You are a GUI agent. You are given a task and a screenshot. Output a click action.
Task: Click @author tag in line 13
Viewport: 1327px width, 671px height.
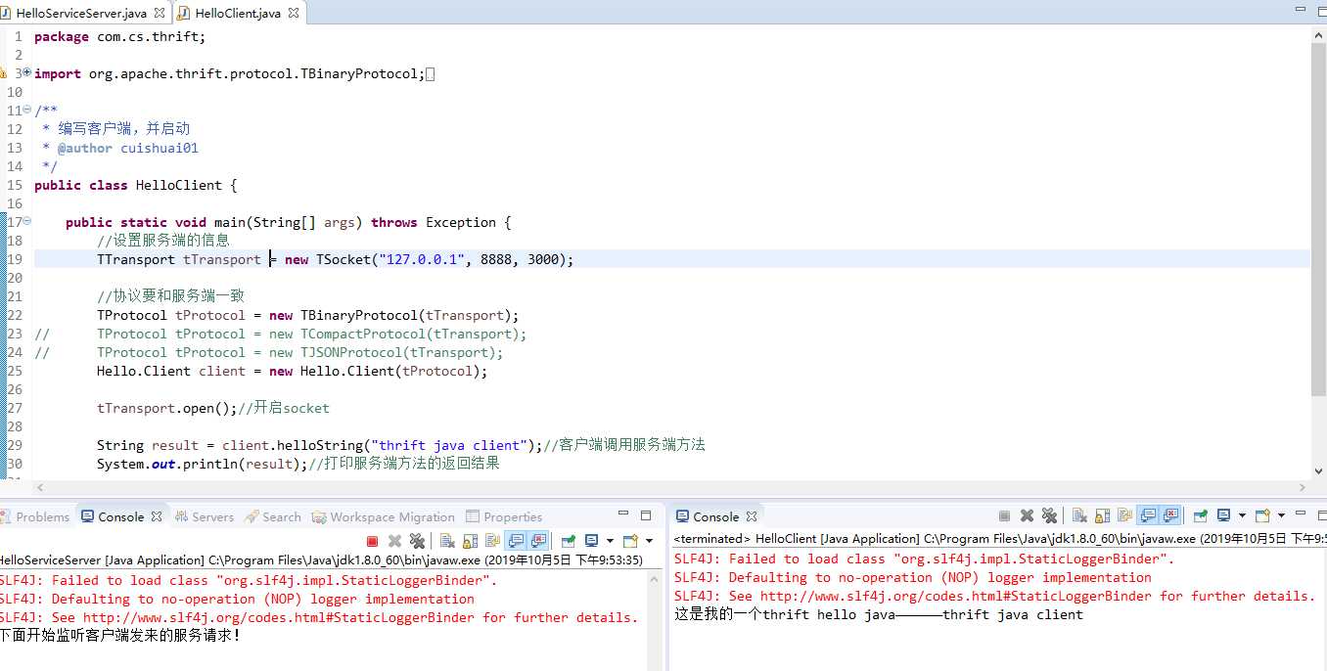tap(85, 148)
